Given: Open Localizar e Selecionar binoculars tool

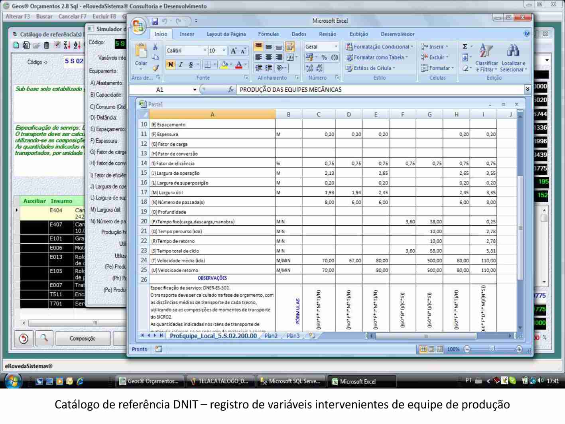Looking at the screenshot, I should coord(513,58).
